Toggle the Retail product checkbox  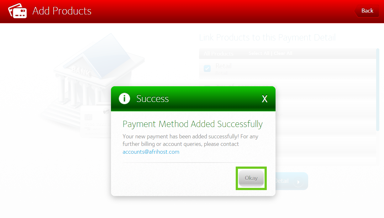pyautogui.click(x=207, y=68)
